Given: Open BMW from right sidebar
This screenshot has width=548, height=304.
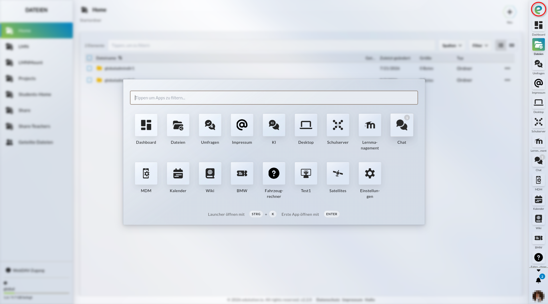Looking at the screenshot, I should 538,238.
